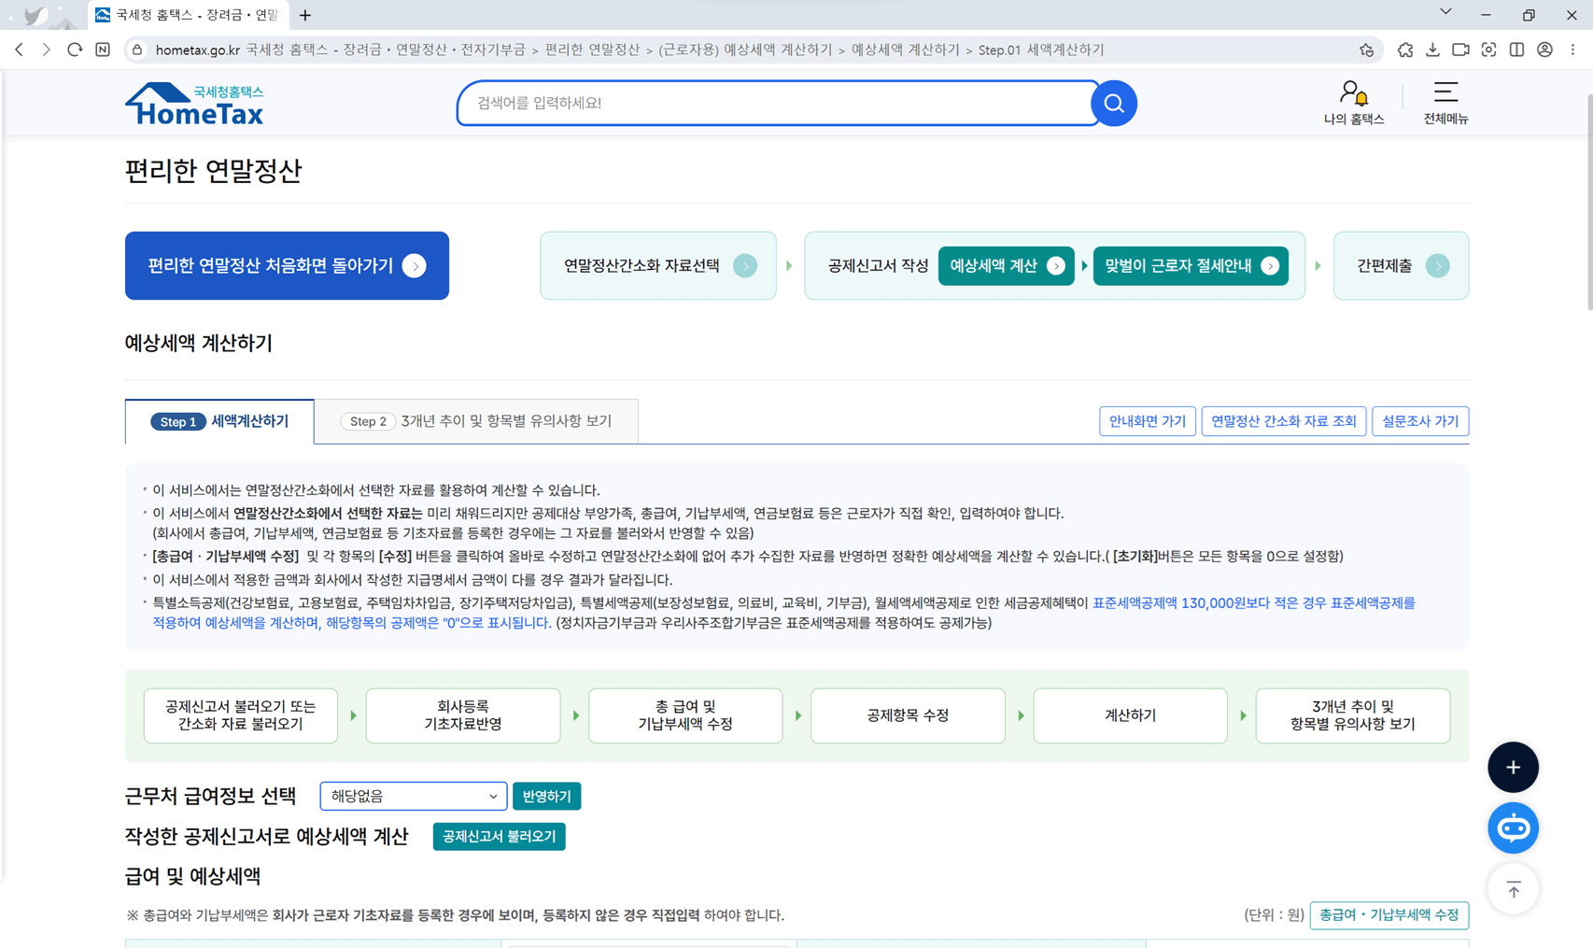Image resolution: width=1593 pixels, height=948 pixels.
Task: Open 연말정산 간소화 자료 조회
Action: [1283, 420]
